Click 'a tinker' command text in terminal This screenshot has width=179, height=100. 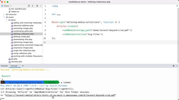coord(66,82)
